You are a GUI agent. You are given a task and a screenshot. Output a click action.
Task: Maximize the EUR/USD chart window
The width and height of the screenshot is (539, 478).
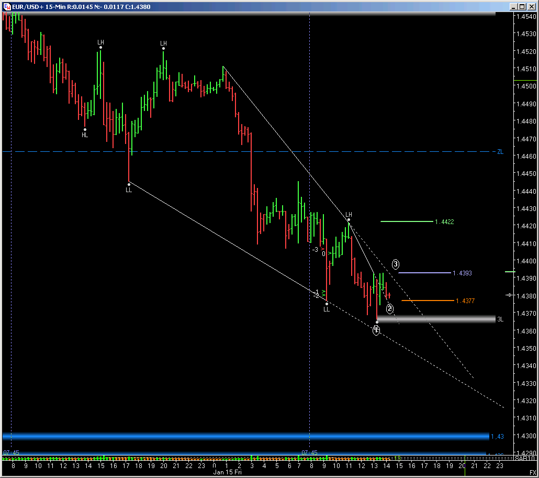pos(522,6)
